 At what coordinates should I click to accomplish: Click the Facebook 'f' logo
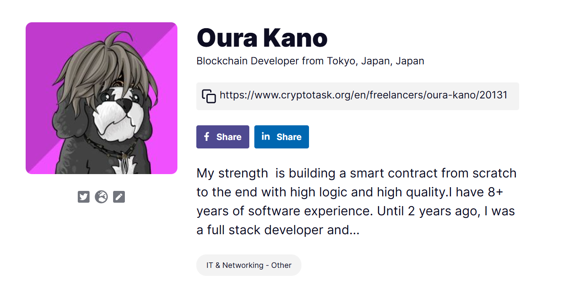click(206, 137)
